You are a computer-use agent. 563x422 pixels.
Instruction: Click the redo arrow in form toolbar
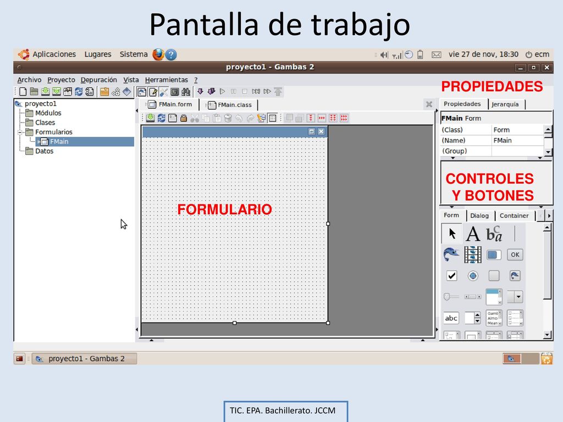point(250,118)
